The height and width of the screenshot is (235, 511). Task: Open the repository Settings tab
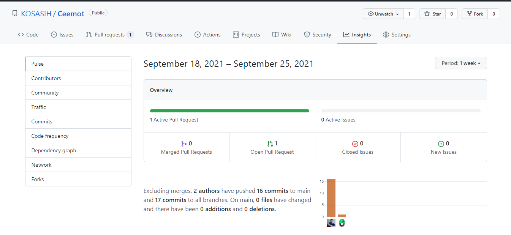tap(397, 35)
